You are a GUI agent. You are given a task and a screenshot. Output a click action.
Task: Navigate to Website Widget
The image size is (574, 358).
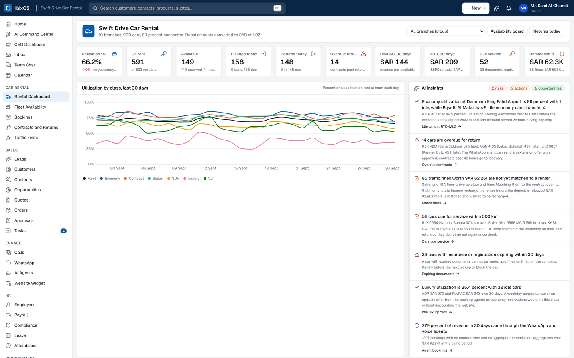coord(36,283)
